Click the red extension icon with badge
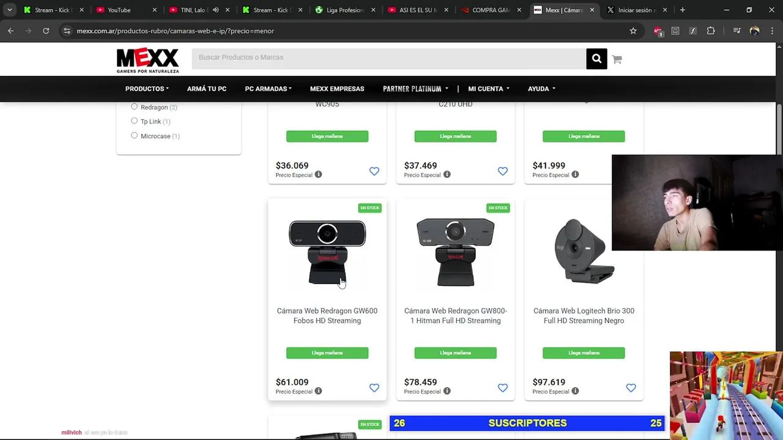The width and height of the screenshot is (783, 440). [x=658, y=31]
